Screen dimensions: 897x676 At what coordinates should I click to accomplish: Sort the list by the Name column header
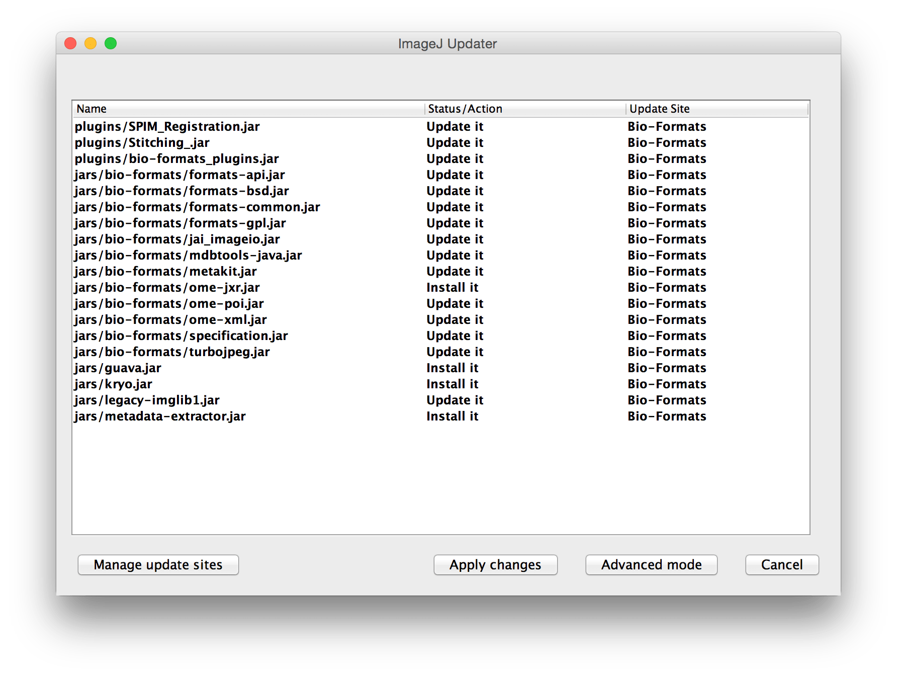92,109
